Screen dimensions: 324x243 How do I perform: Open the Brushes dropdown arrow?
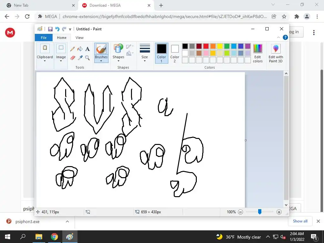click(x=101, y=61)
